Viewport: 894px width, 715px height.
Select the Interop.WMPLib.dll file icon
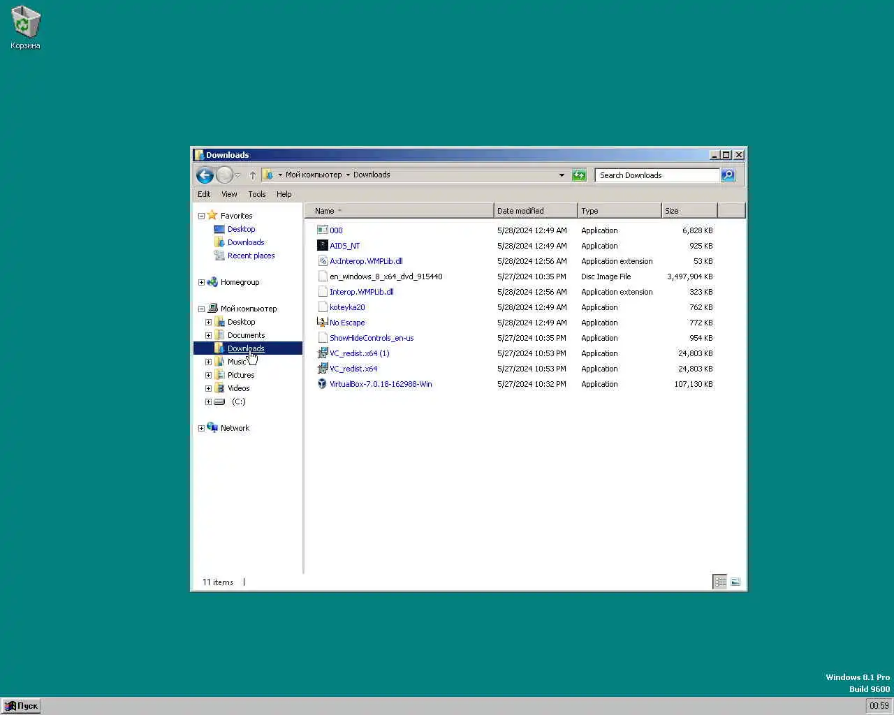pyautogui.click(x=322, y=292)
